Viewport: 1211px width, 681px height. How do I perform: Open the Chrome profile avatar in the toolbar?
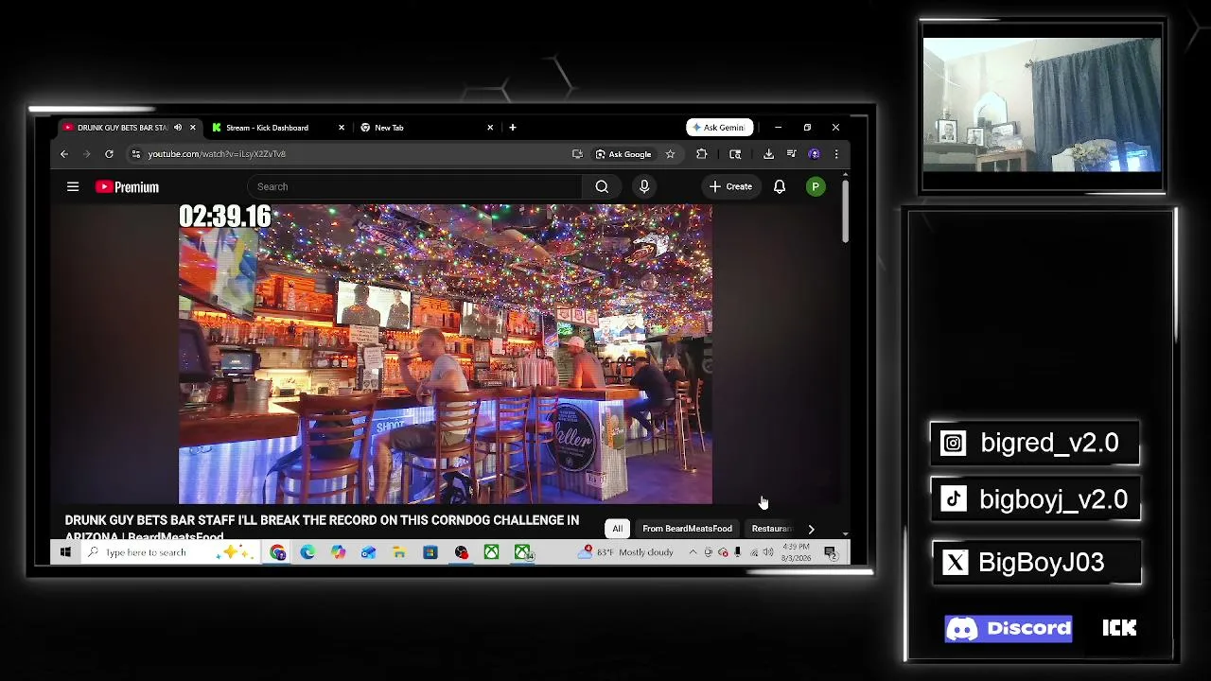coord(814,154)
